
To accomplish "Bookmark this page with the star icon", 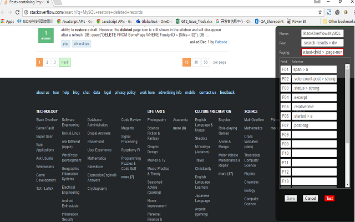I will (320, 12).
